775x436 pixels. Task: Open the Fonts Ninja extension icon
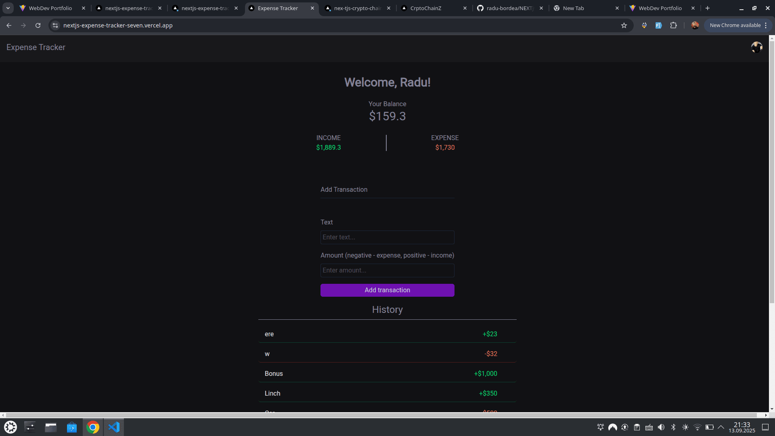(659, 25)
